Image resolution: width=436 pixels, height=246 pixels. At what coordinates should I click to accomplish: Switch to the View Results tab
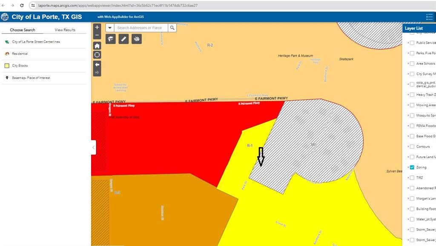tap(65, 30)
